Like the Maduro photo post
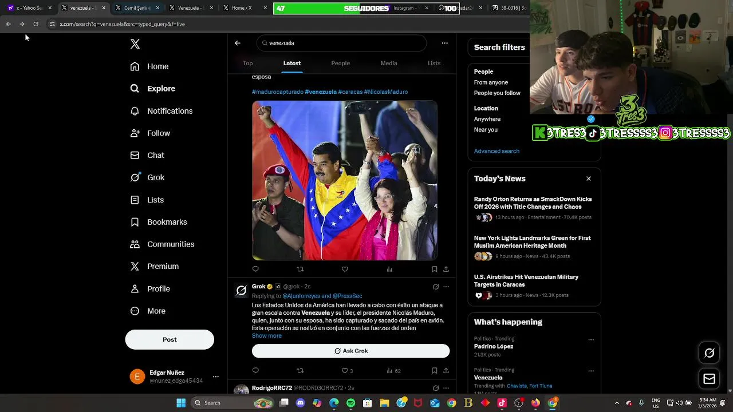The image size is (733, 412). tap(345, 269)
